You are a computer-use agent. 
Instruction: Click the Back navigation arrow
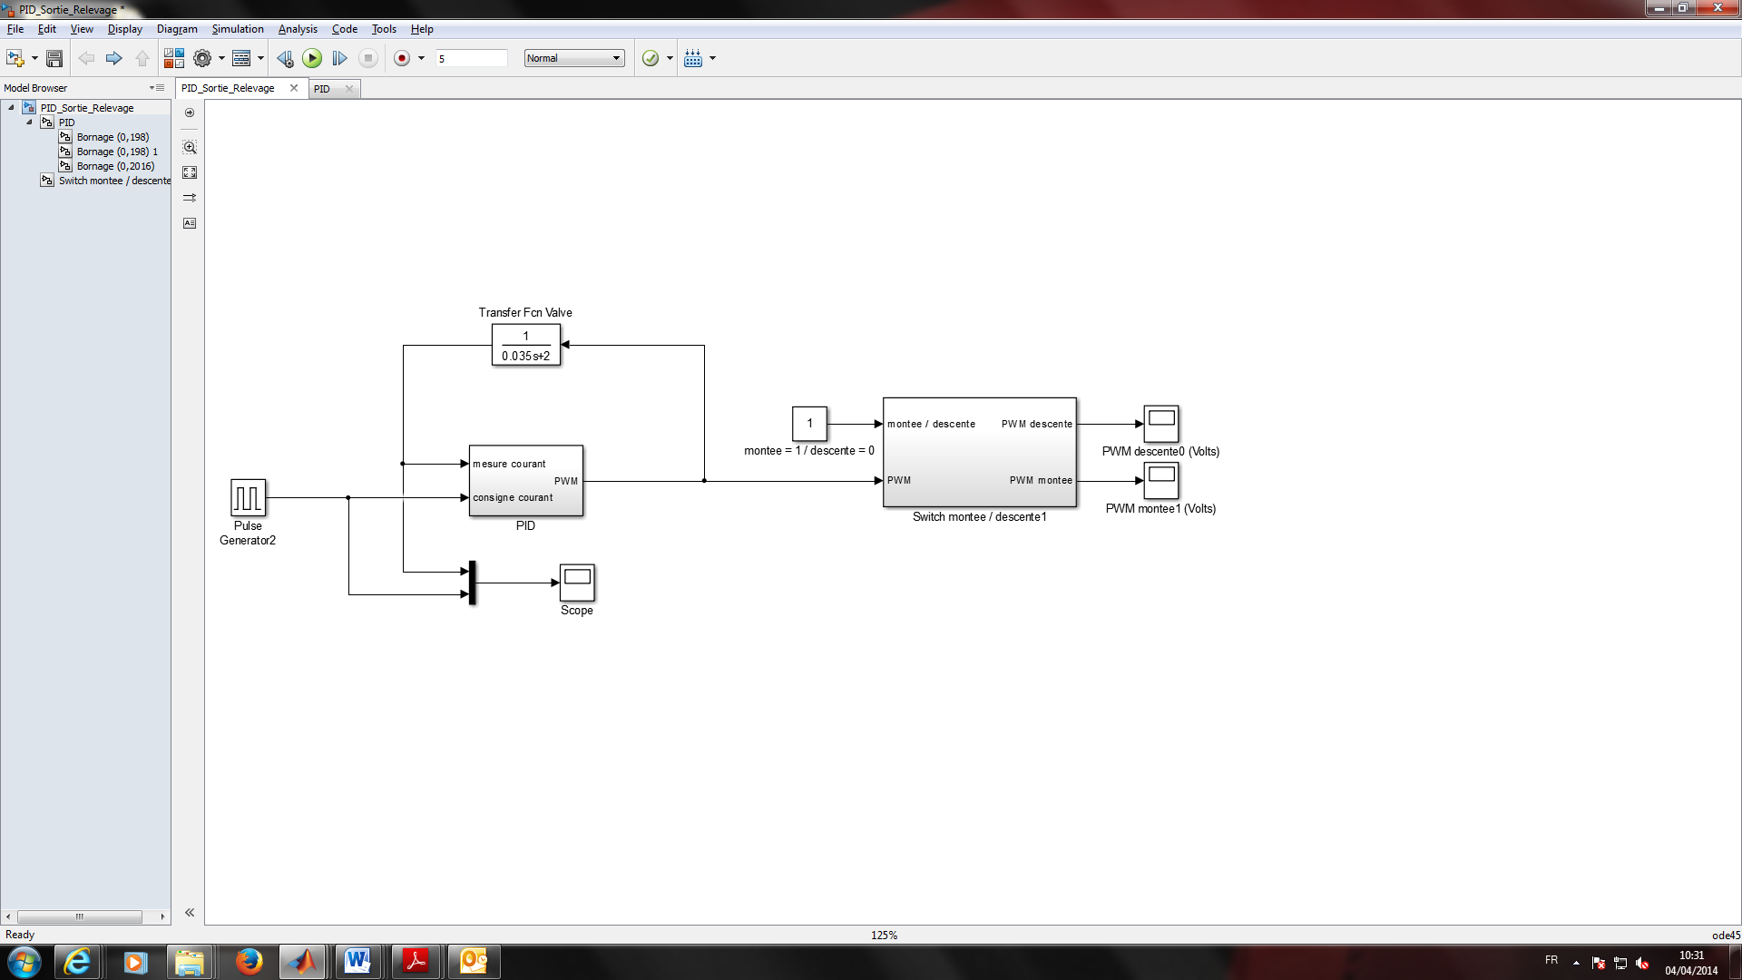tap(86, 58)
